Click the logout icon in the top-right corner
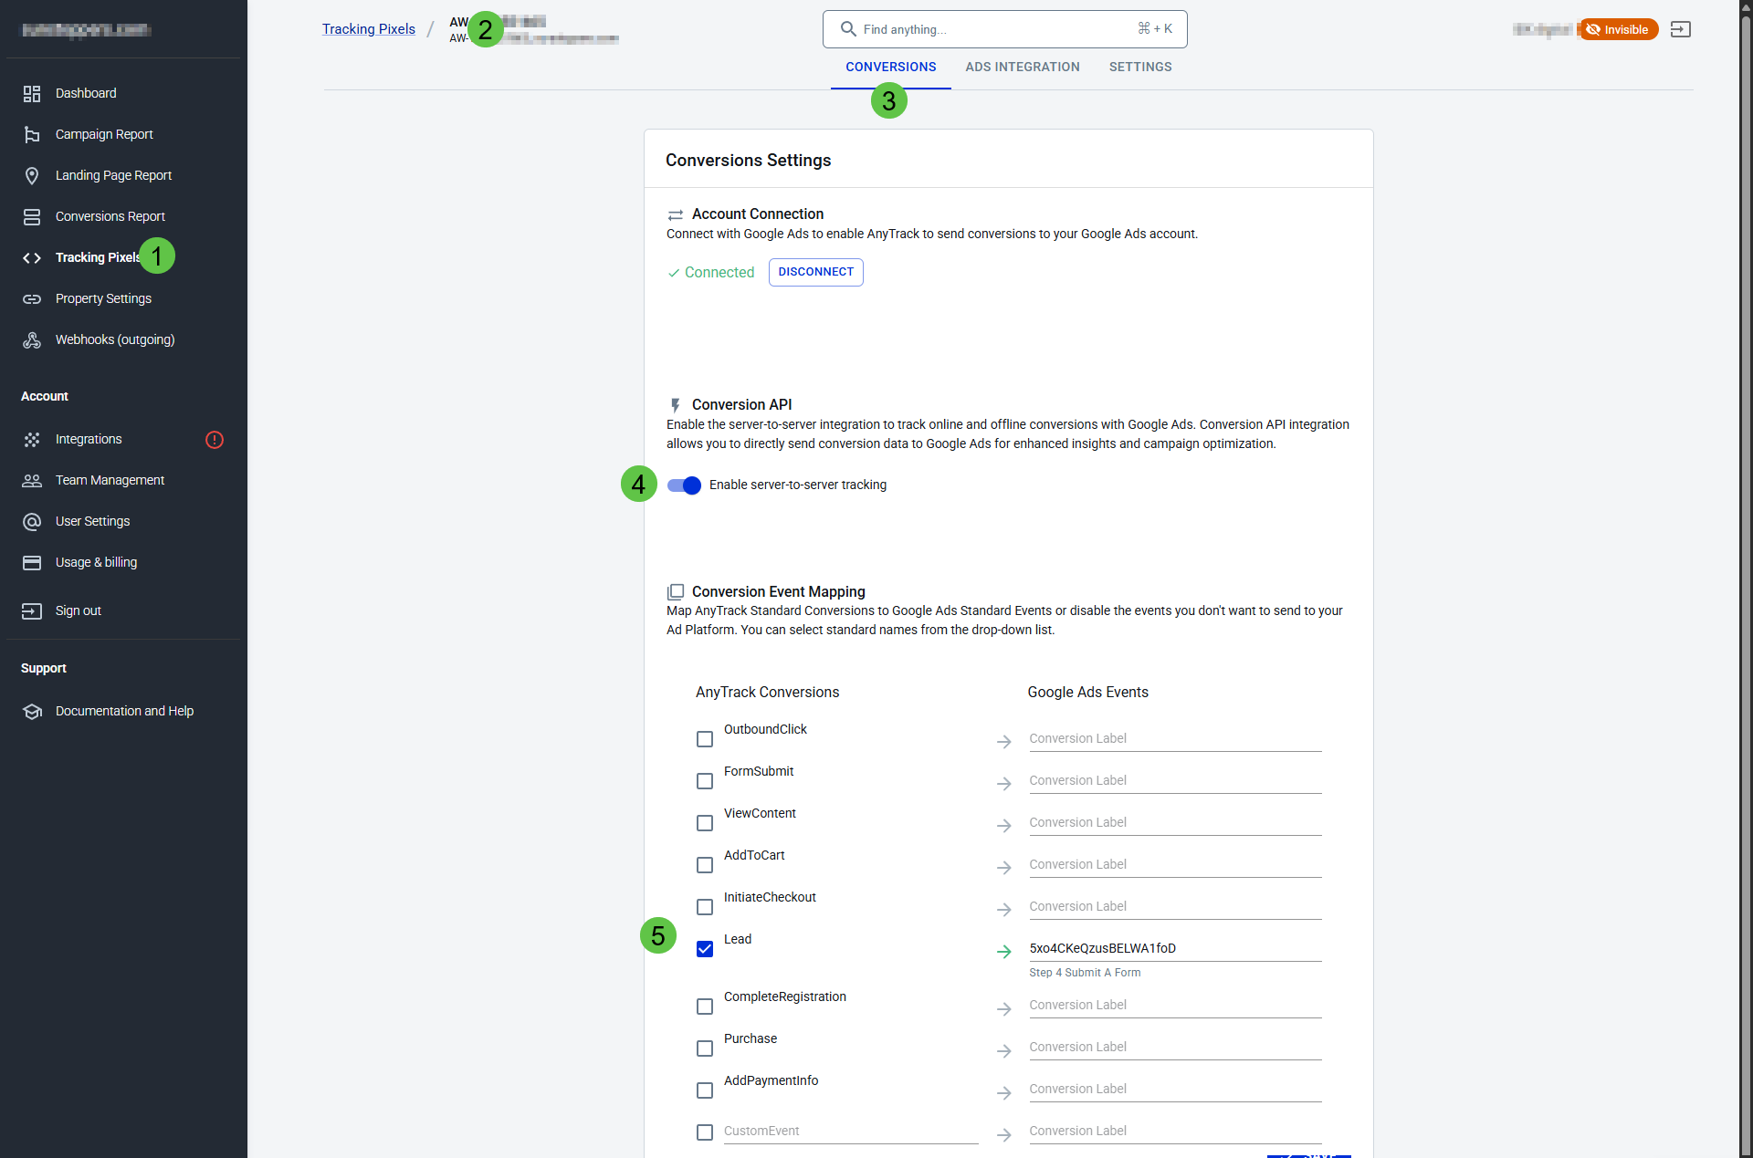The image size is (1753, 1158). (x=1680, y=29)
